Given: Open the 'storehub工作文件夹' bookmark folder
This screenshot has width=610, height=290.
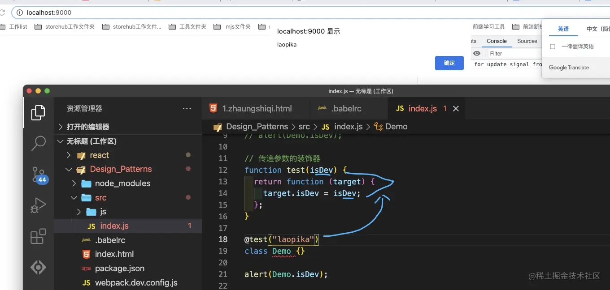Looking at the screenshot, I should click(65, 27).
